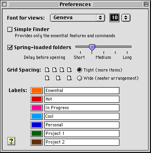Click the close box in title bar
Viewport: 151px width, 153px height.
(5, 4)
